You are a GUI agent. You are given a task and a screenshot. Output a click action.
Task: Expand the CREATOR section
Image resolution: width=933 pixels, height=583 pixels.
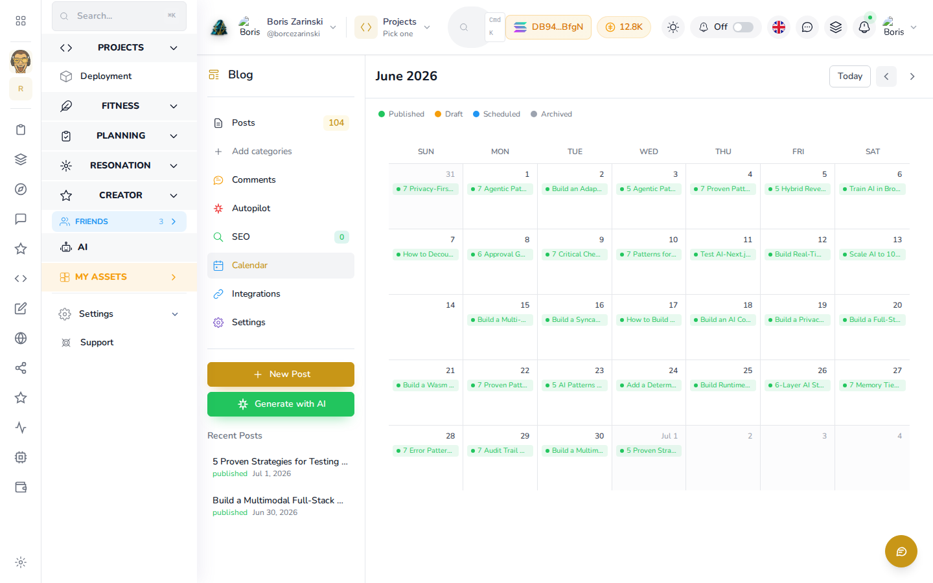[119, 196]
